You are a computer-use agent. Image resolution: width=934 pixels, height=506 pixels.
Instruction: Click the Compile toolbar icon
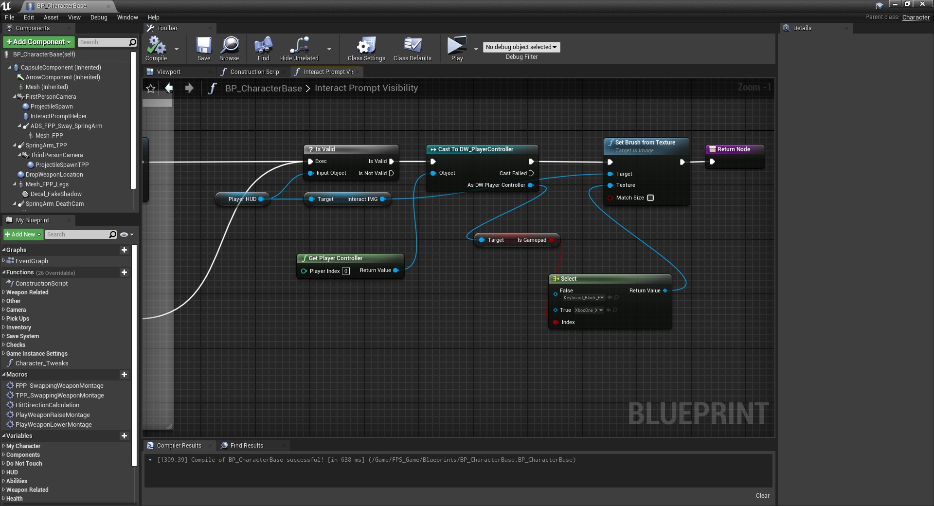156,46
